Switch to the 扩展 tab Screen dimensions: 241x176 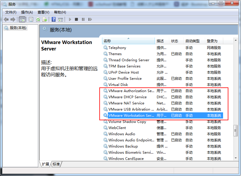click(x=45, y=164)
